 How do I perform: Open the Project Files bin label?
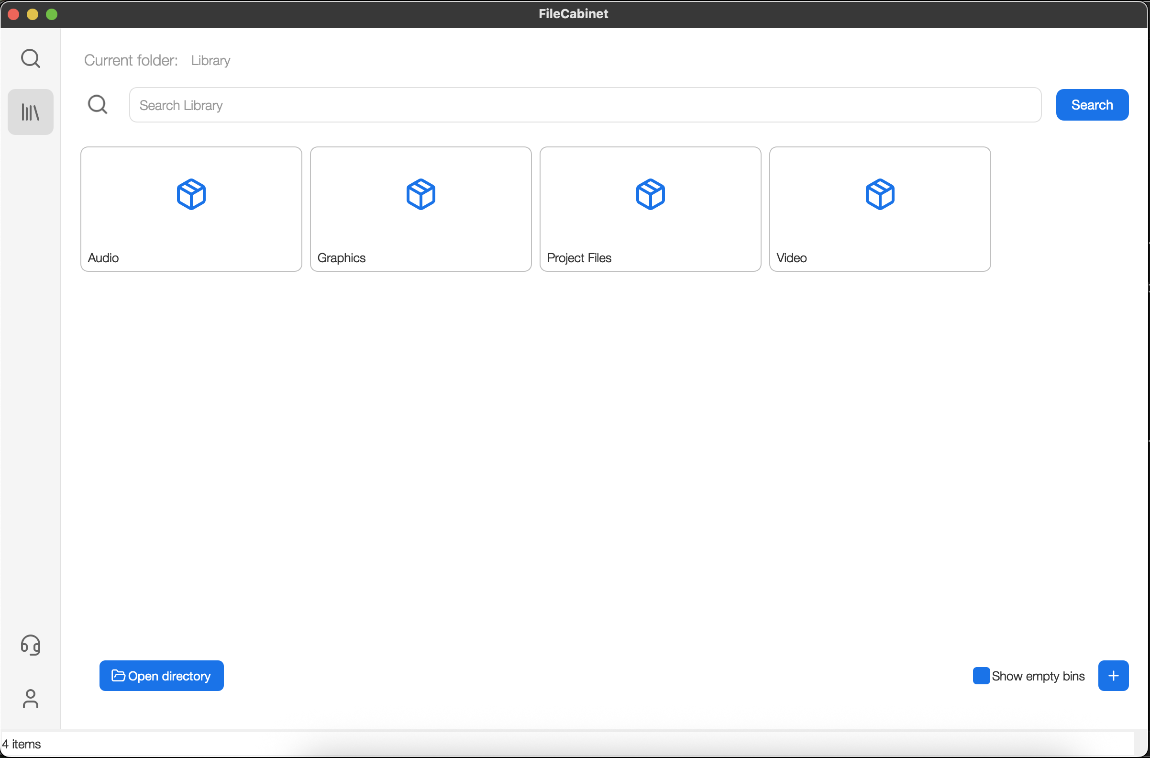pyautogui.click(x=579, y=257)
